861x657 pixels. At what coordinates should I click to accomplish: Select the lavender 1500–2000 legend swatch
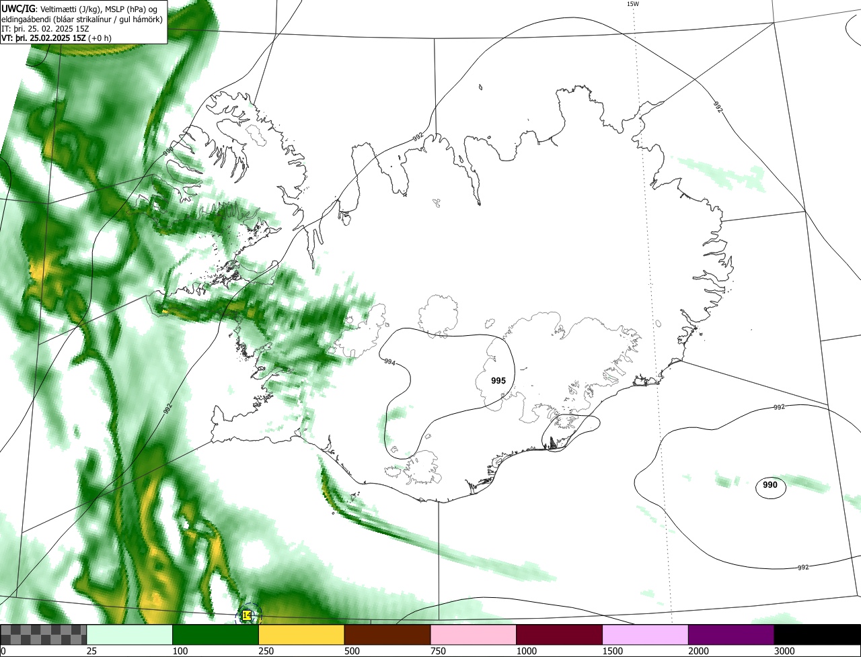click(645, 634)
